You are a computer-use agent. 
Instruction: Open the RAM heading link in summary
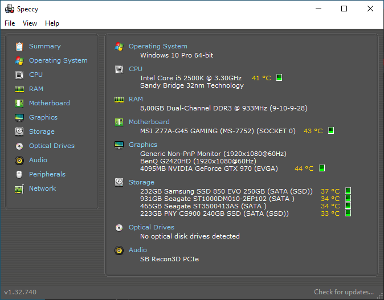click(x=136, y=99)
